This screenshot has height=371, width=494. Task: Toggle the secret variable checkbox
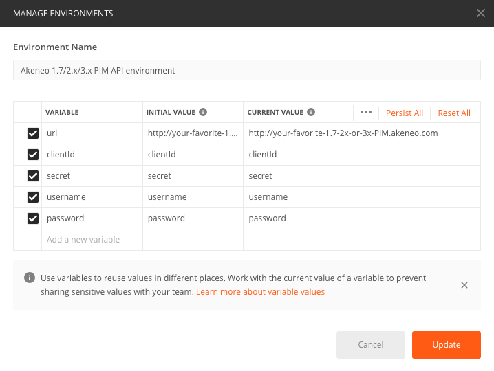point(32,176)
